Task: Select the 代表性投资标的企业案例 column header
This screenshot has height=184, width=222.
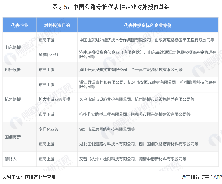Action: click(x=148, y=25)
